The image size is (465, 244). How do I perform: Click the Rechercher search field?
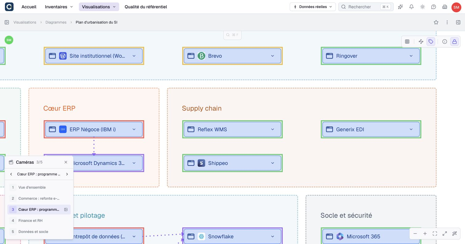[366, 7]
